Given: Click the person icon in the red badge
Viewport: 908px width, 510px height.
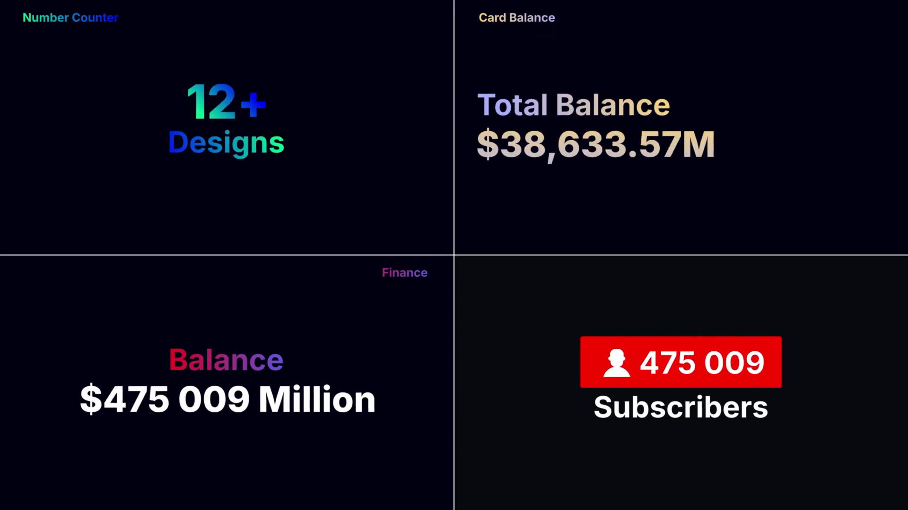Looking at the screenshot, I should click(616, 363).
